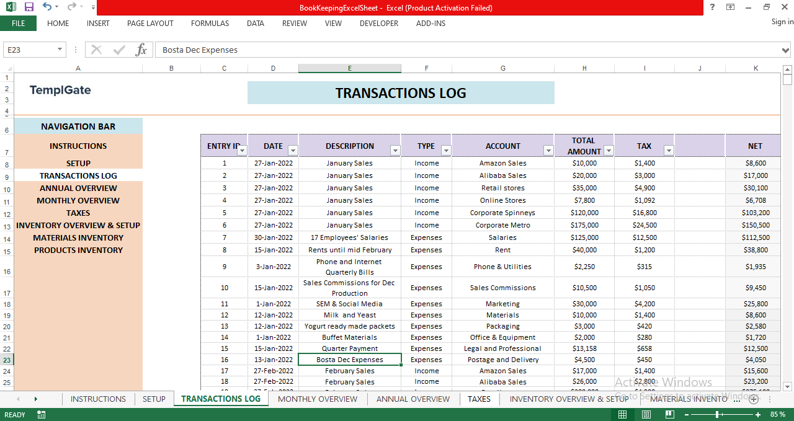The height and width of the screenshot is (421, 794).
Task: Click the Excel logo in the title bar
Action: (x=11, y=7)
